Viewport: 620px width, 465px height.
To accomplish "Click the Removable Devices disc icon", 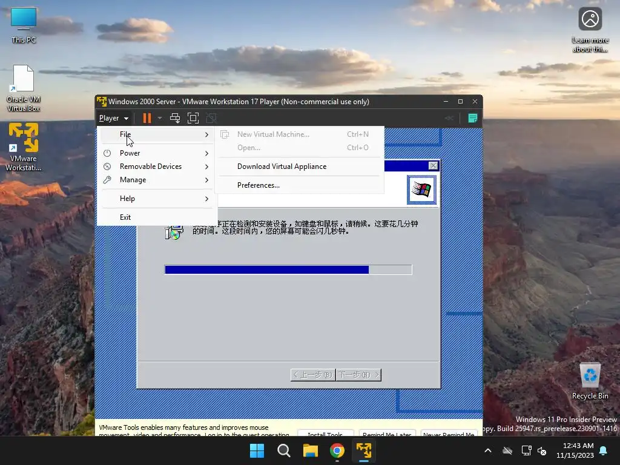I will coord(107,167).
